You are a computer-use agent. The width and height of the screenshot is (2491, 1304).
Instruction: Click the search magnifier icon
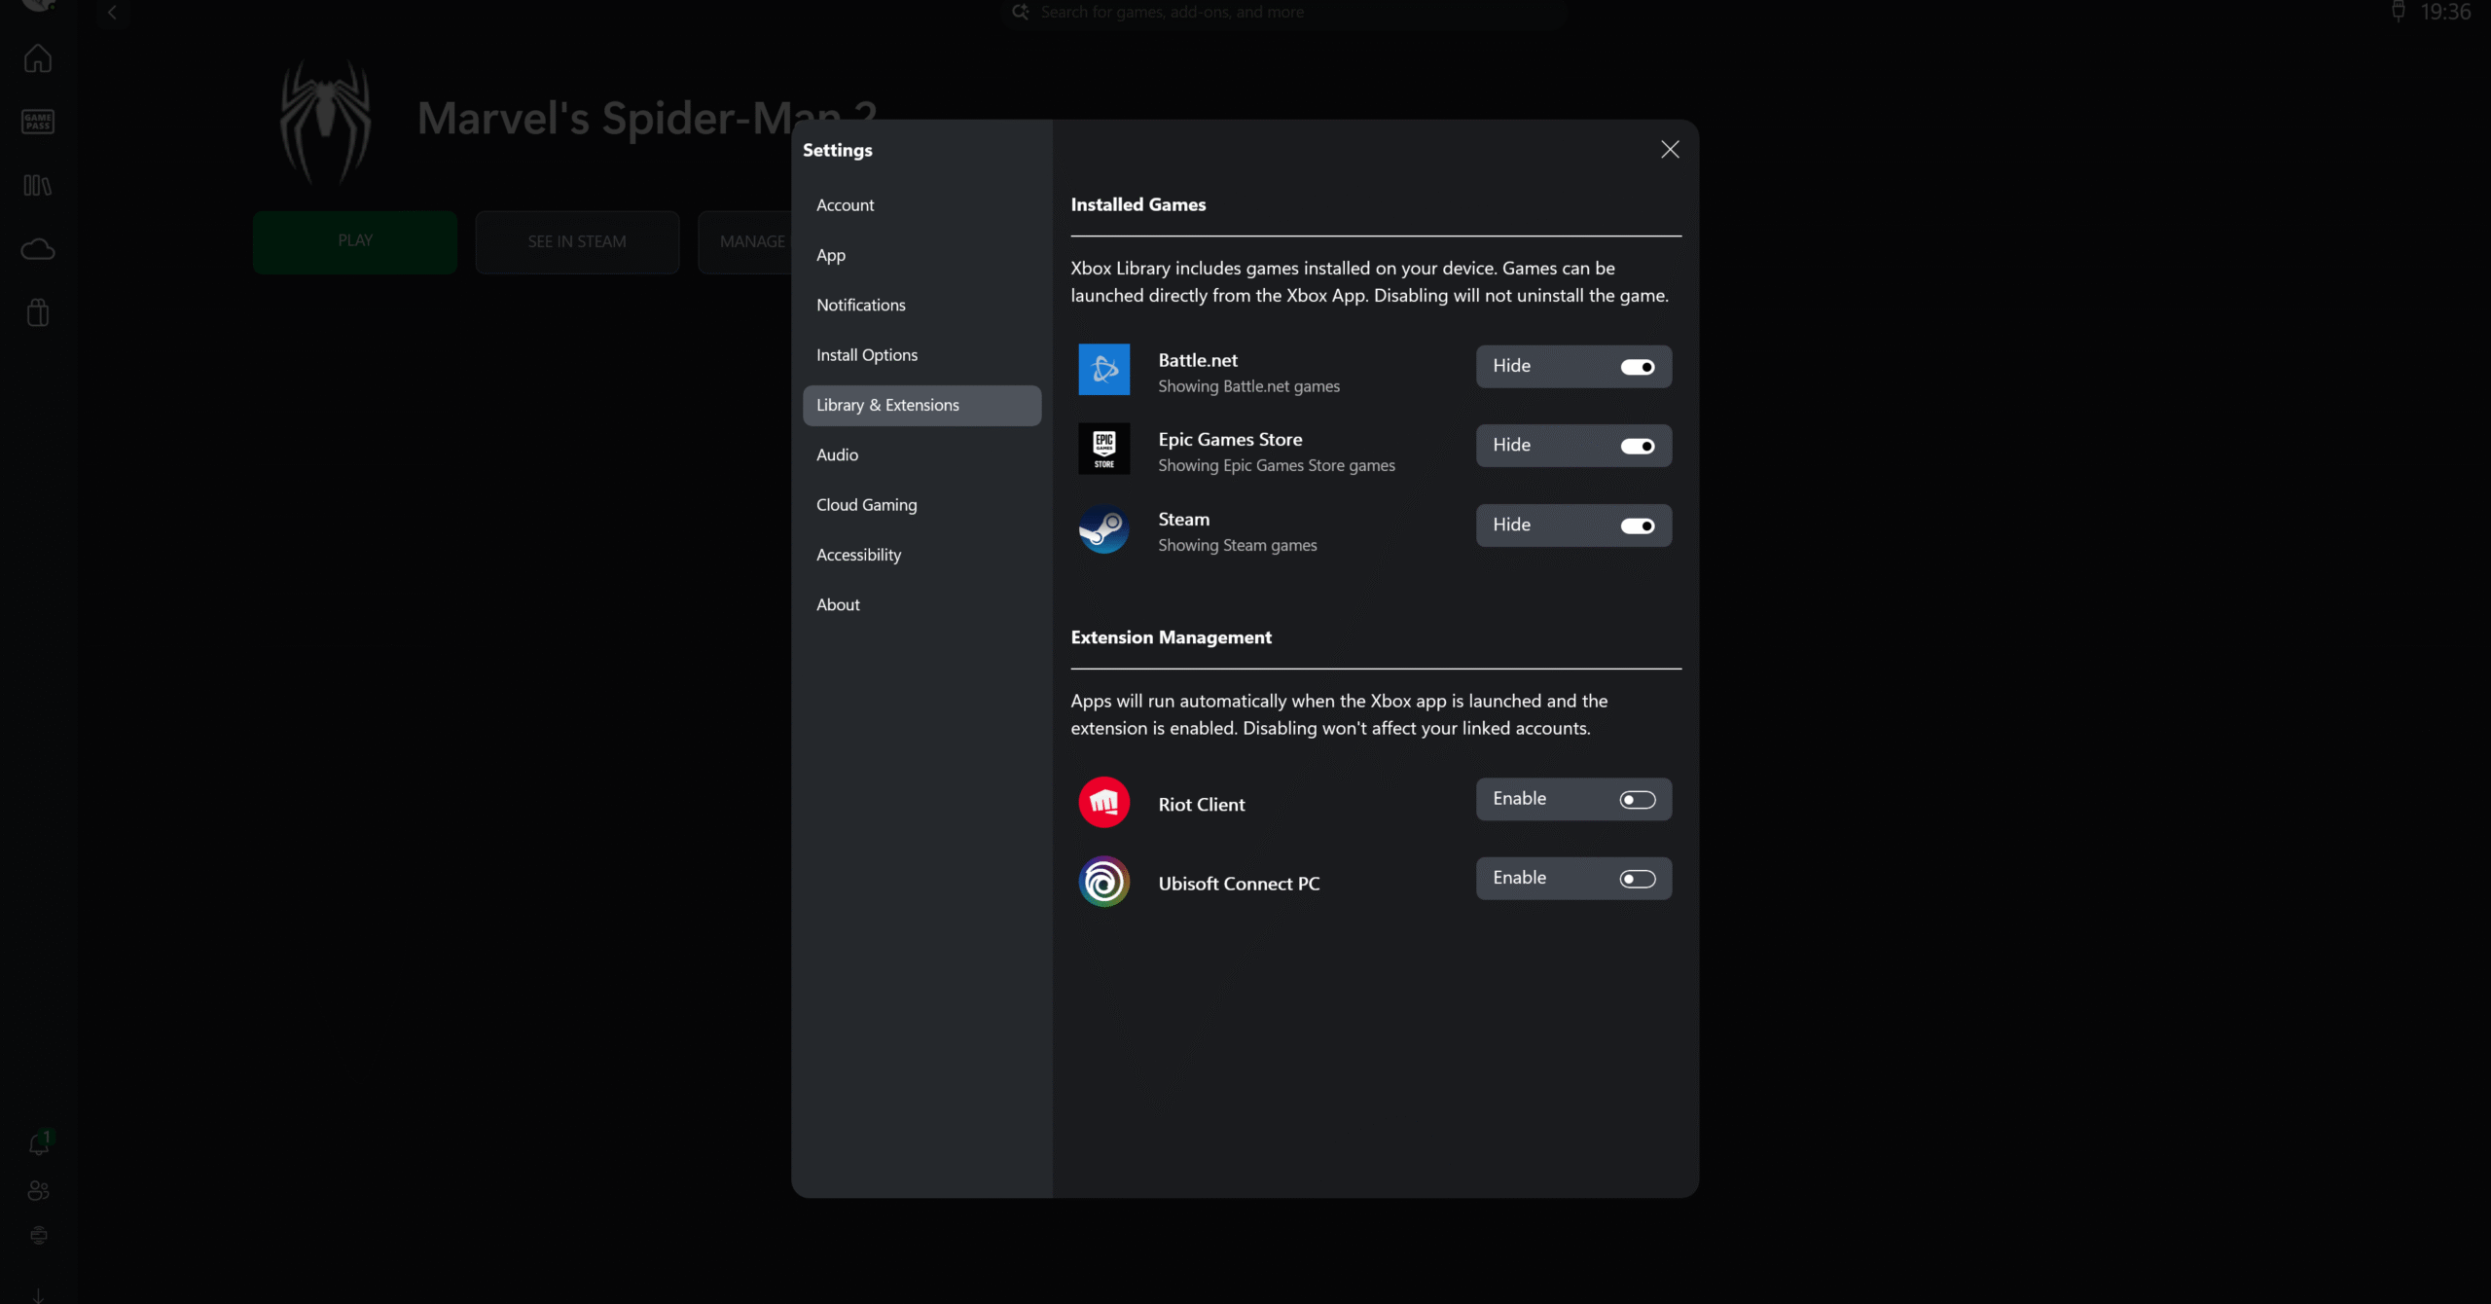pyautogui.click(x=1020, y=12)
